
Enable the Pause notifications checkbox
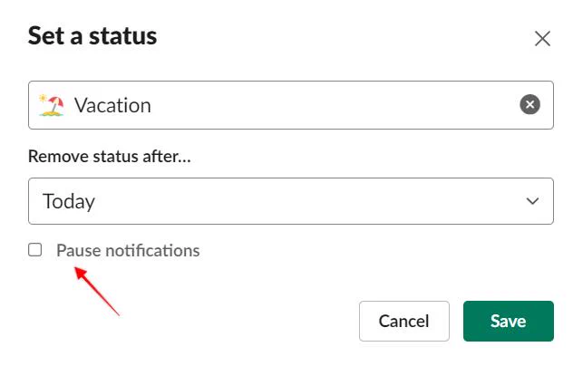tap(35, 250)
